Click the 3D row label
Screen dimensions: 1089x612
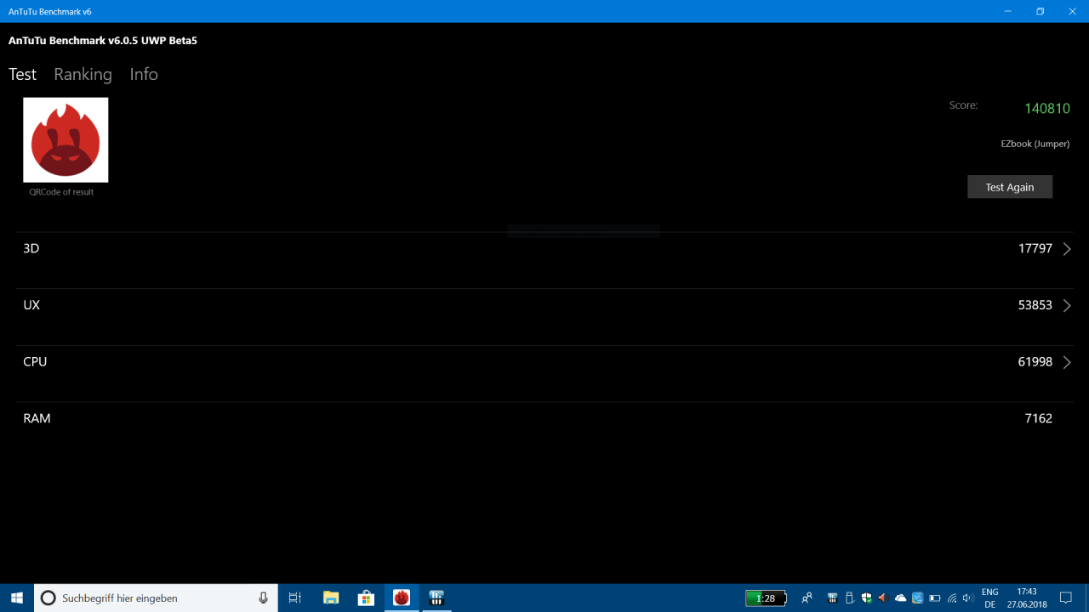31,248
